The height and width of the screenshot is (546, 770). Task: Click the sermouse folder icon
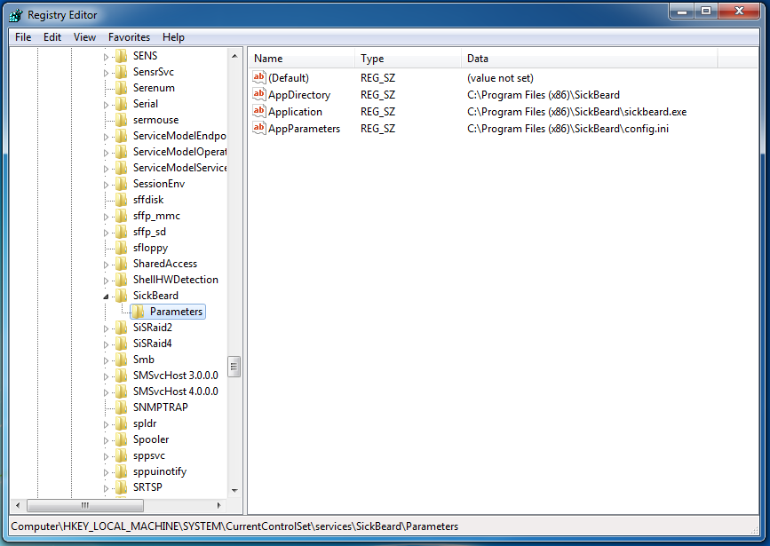tap(122, 120)
